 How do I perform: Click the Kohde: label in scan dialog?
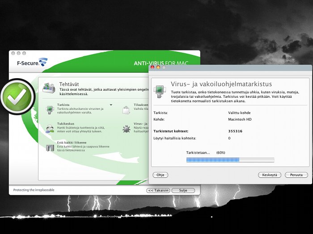(x=159, y=119)
